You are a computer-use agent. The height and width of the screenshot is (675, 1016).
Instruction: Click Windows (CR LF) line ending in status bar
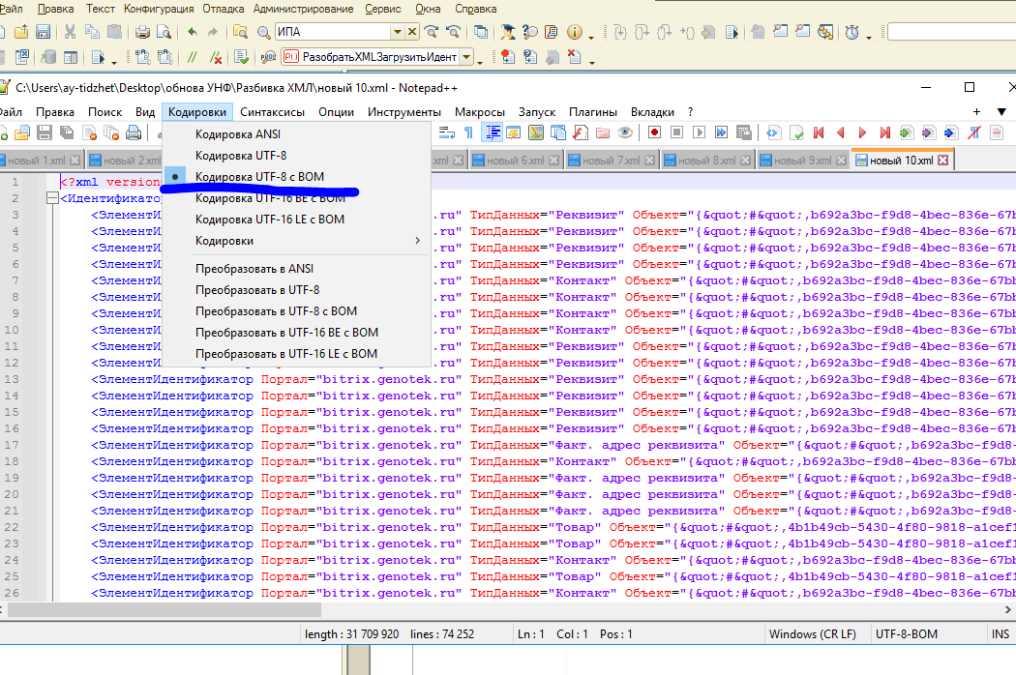coord(812,634)
